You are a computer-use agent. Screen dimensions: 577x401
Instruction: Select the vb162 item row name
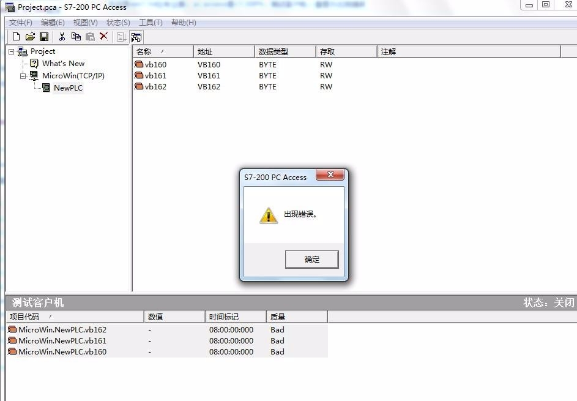point(155,86)
